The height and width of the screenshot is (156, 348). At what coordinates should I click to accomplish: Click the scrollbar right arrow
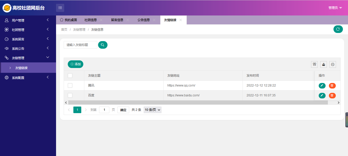[339, 102]
